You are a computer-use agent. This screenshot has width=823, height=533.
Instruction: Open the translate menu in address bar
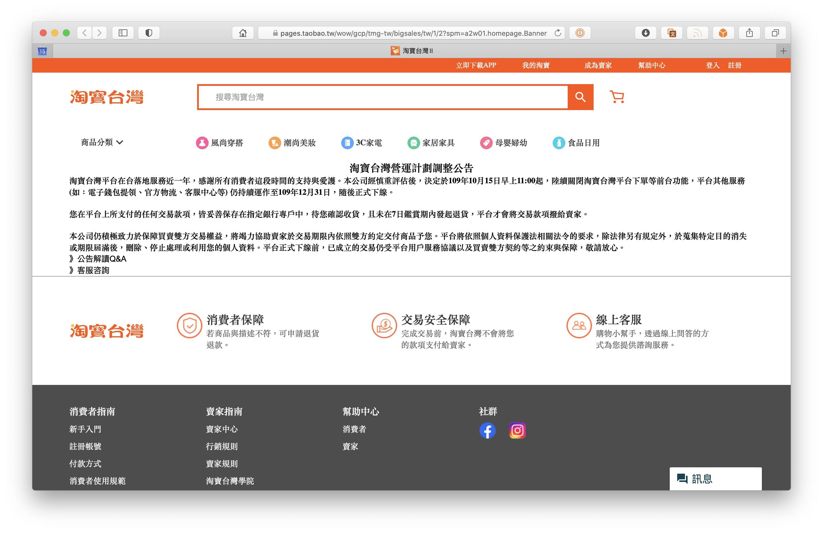coord(671,33)
